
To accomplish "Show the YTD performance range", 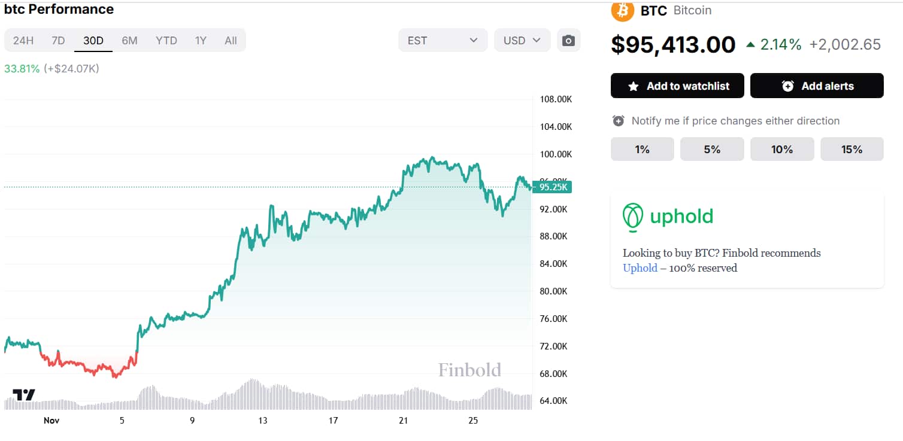I will (166, 41).
